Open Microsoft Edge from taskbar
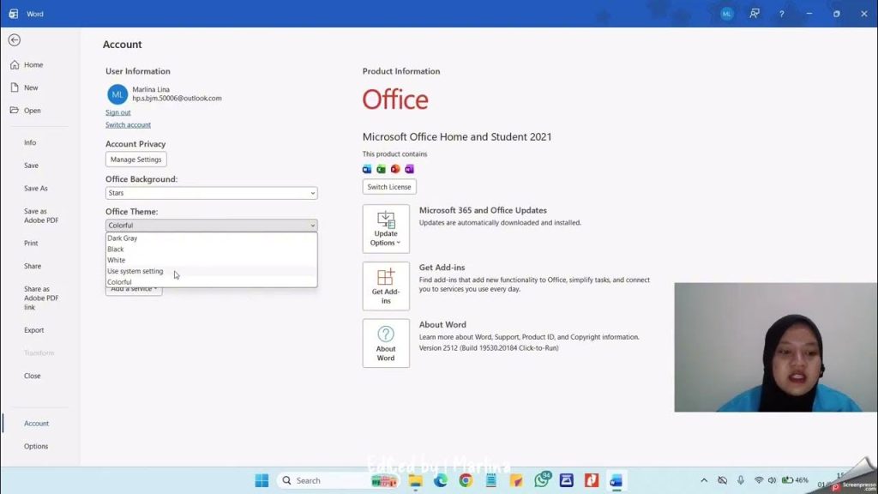The height and width of the screenshot is (494, 878). [x=441, y=480]
